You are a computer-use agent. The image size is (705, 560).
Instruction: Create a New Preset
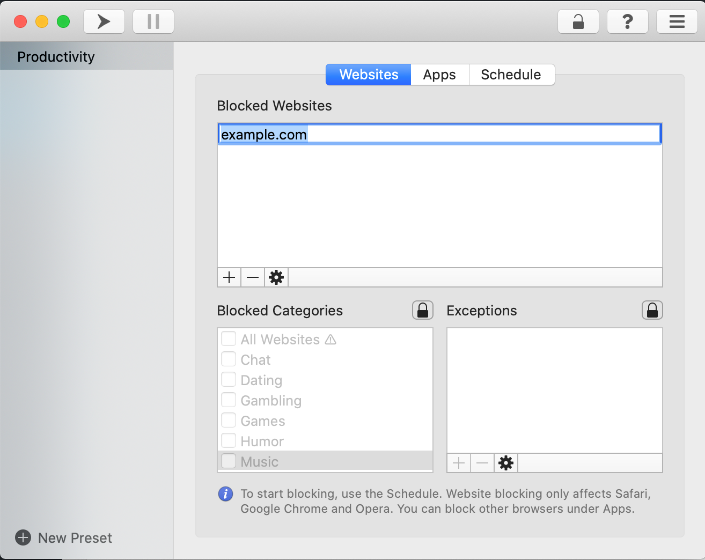pos(63,537)
